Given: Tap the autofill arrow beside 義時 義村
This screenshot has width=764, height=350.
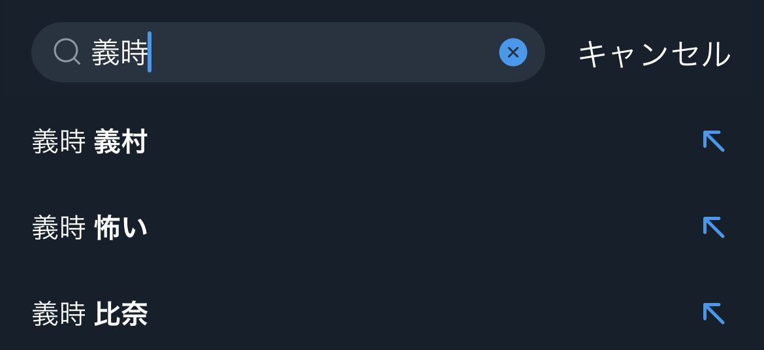Looking at the screenshot, I should (x=713, y=141).
